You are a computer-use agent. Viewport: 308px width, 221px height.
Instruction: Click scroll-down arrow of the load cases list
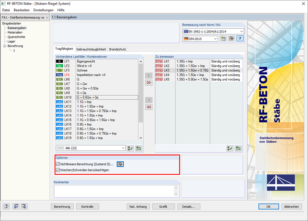click(141, 138)
